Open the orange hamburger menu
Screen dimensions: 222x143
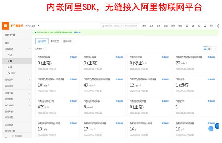tap(6, 26)
